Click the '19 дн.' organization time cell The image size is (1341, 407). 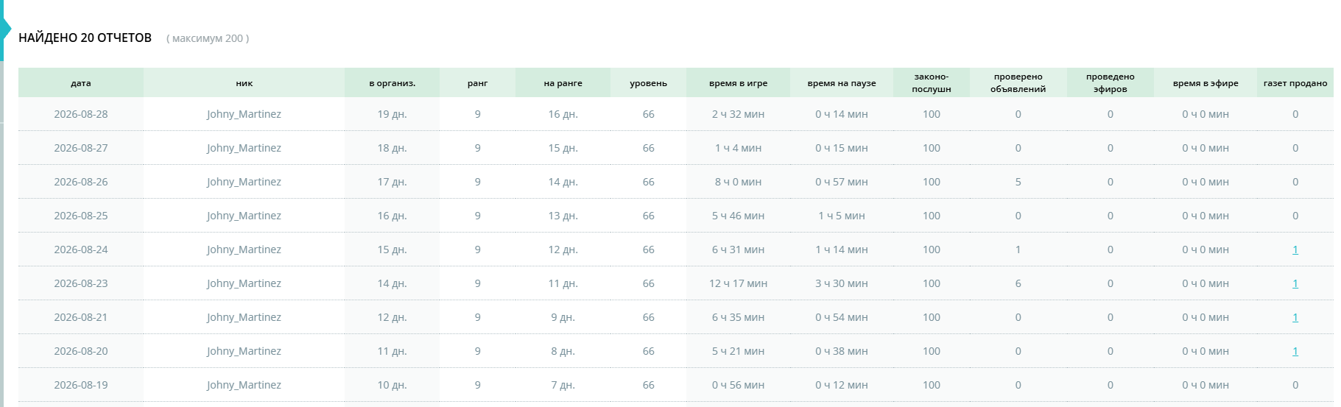click(x=393, y=114)
